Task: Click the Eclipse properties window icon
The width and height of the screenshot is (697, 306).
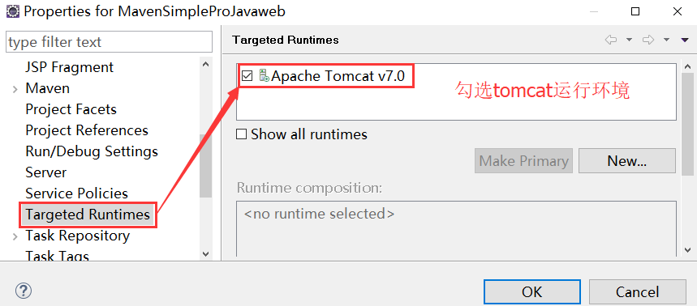Action: coord(12,11)
